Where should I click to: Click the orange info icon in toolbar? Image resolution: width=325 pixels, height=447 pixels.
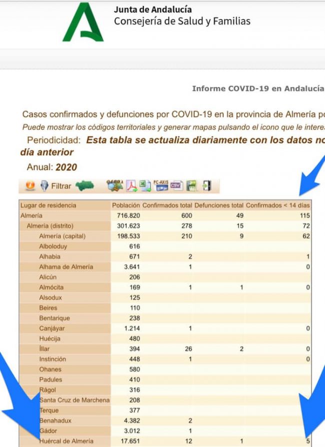pyautogui.click(x=30, y=186)
